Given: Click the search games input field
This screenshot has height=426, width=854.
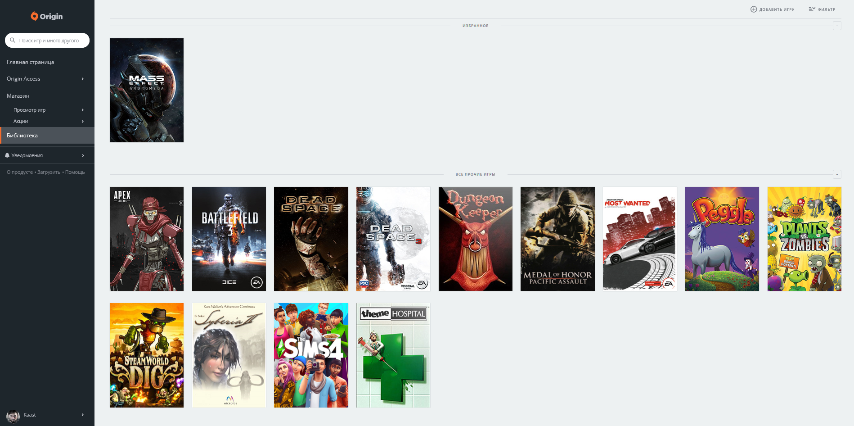Looking at the screenshot, I should (47, 40).
